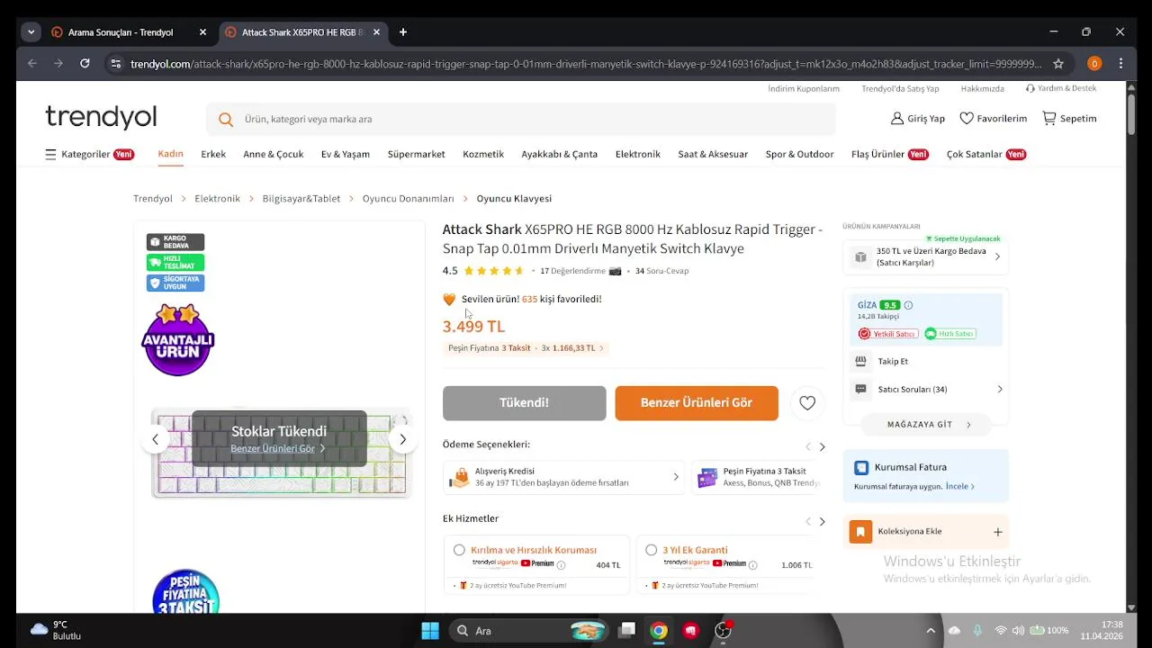The image size is (1152, 648).
Task: Previous arrow in Ödeme Seçenekleri
Action: 807,447
